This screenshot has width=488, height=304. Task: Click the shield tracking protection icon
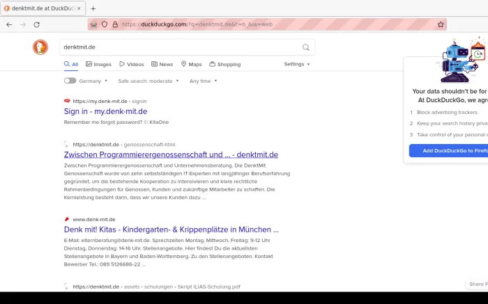coord(105,24)
